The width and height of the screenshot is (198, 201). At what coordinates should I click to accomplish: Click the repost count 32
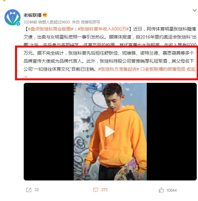pyautogui.click(x=37, y=190)
